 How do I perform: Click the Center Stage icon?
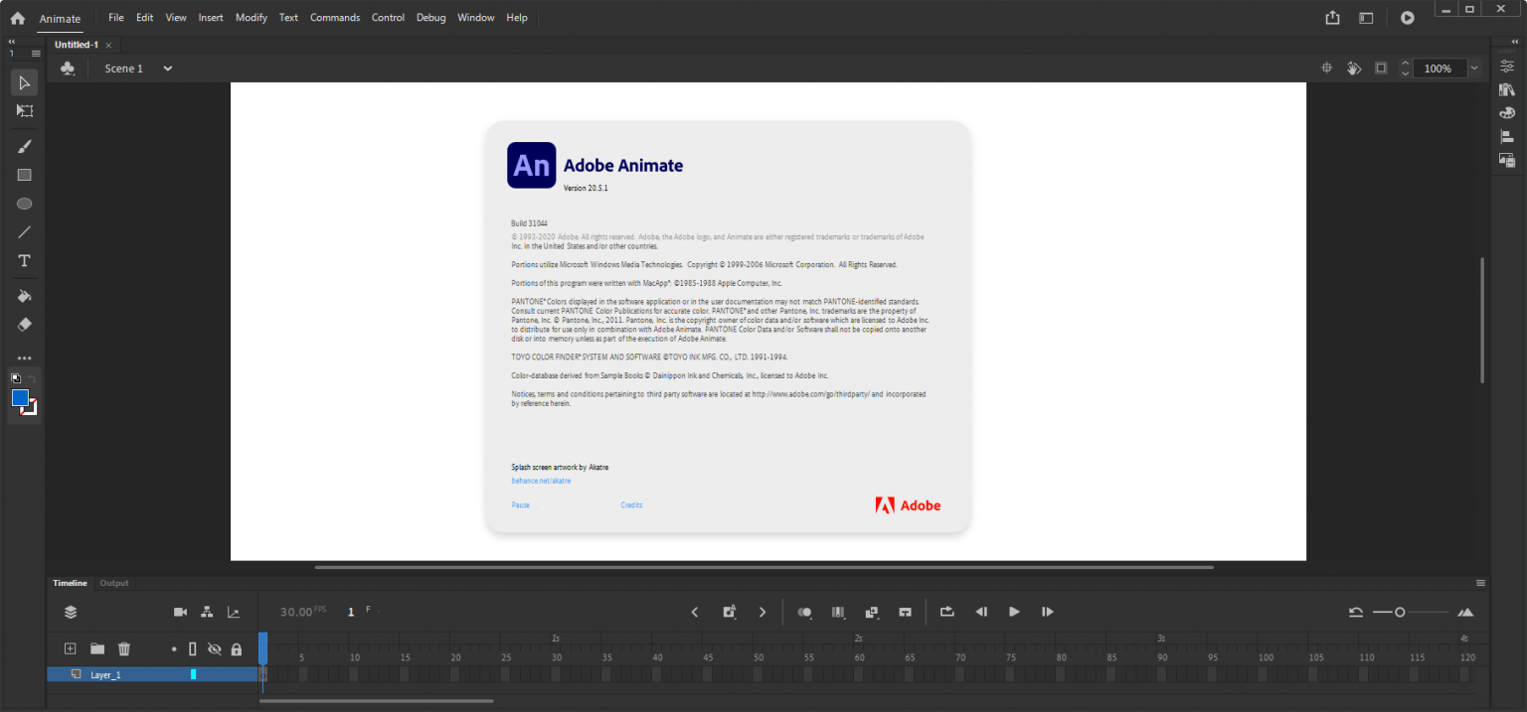[x=1326, y=69]
